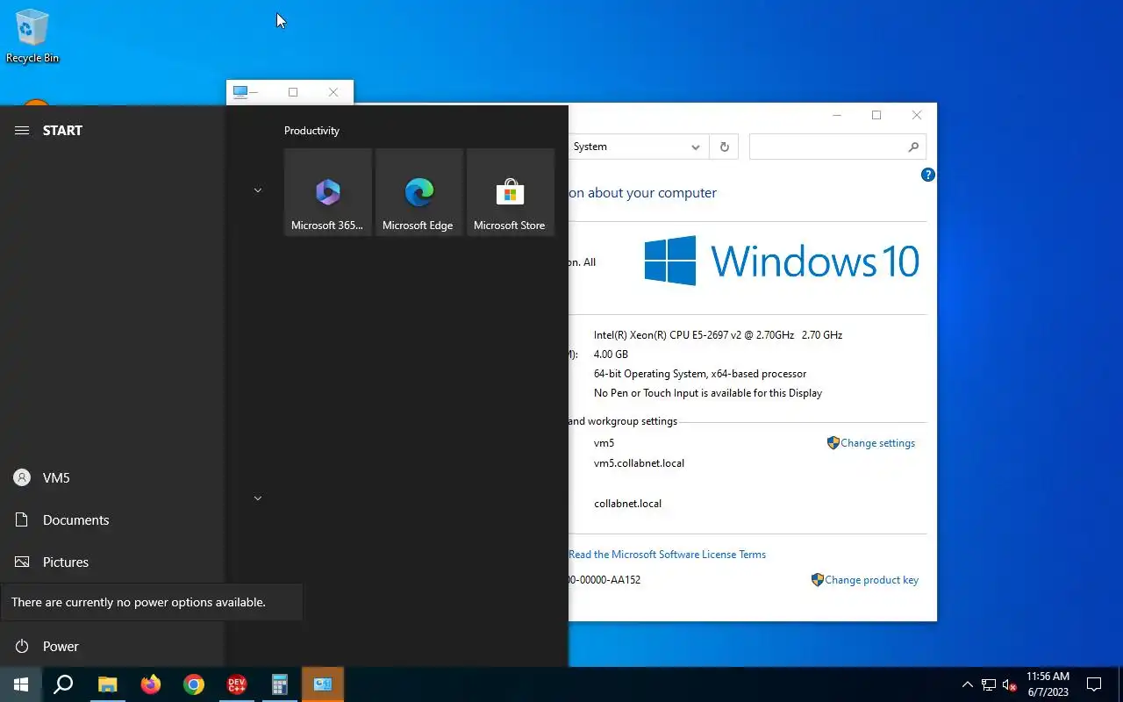Open the Microsoft Store tile
The image size is (1123, 702).
pyautogui.click(x=511, y=192)
